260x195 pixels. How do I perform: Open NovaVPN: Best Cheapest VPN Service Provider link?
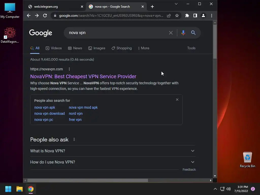click(83, 76)
